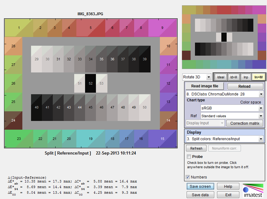Select the Inp view toggle
The image size is (267, 199).
(246, 77)
